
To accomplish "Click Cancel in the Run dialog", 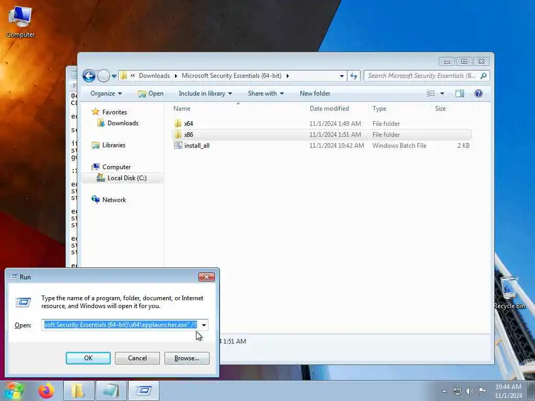I will [137, 358].
